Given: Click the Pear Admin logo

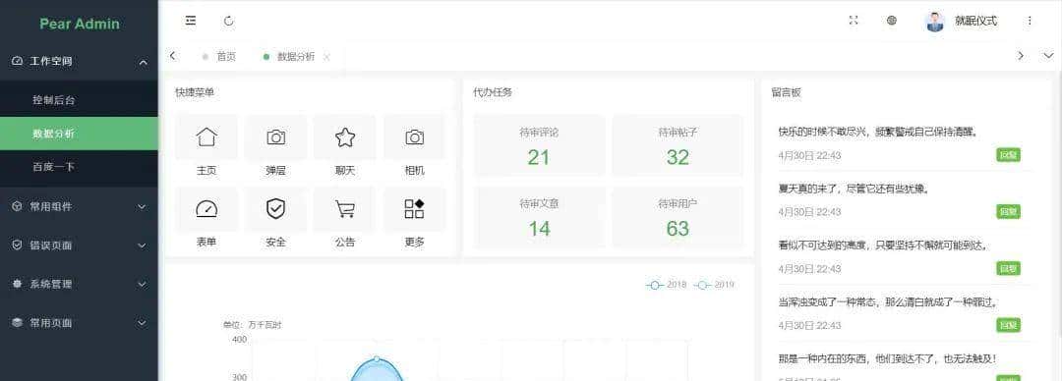Looking at the screenshot, I should pyautogui.click(x=80, y=24).
